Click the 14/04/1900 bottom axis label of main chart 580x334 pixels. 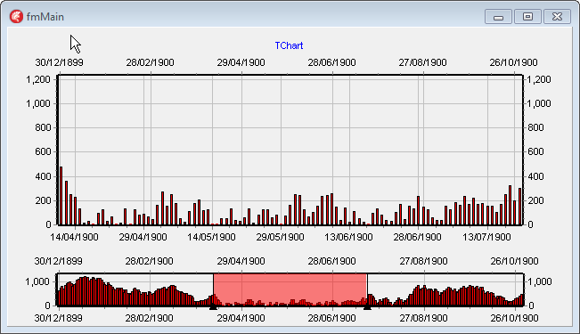[x=74, y=237]
